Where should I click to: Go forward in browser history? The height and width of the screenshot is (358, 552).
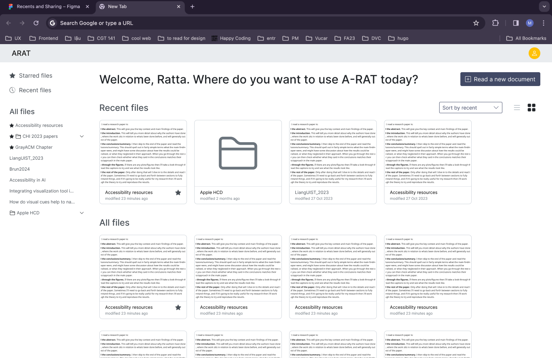(22, 23)
